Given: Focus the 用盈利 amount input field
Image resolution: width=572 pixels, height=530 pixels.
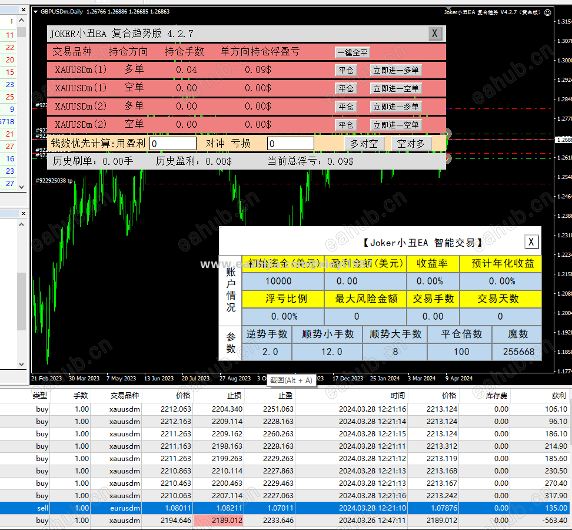Looking at the screenshot, I should pos(173,144).
